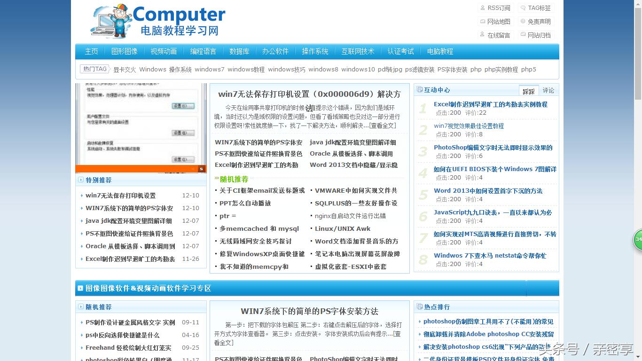Click the php hot TAG link
The height and width of the screenshot is (361, 642).
tap(476, 69)
